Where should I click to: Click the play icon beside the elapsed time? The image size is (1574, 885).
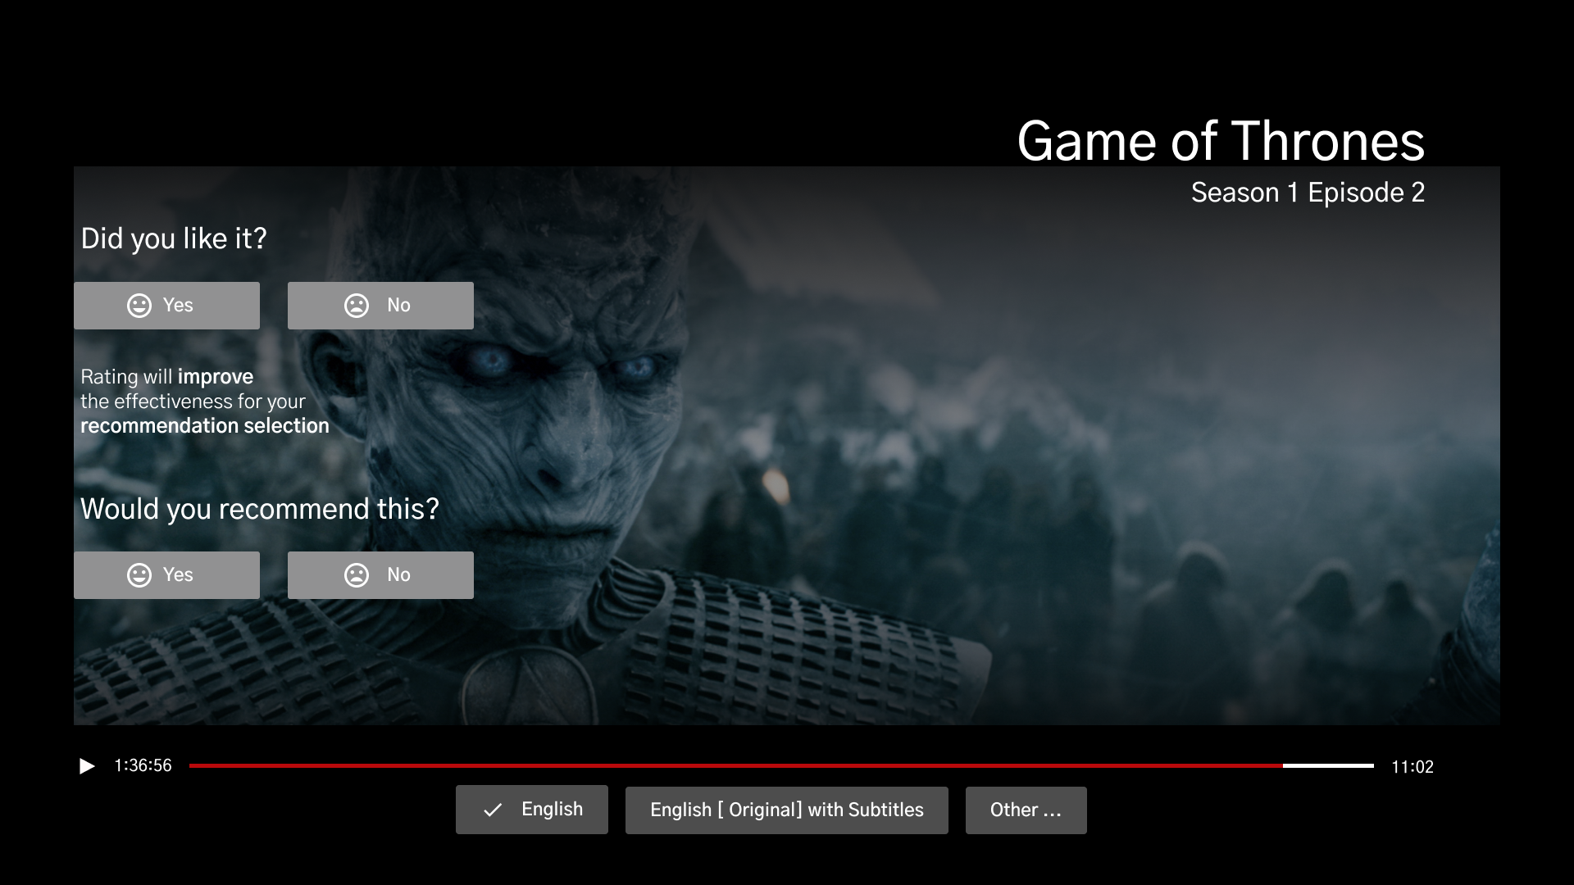coord(86,766)
